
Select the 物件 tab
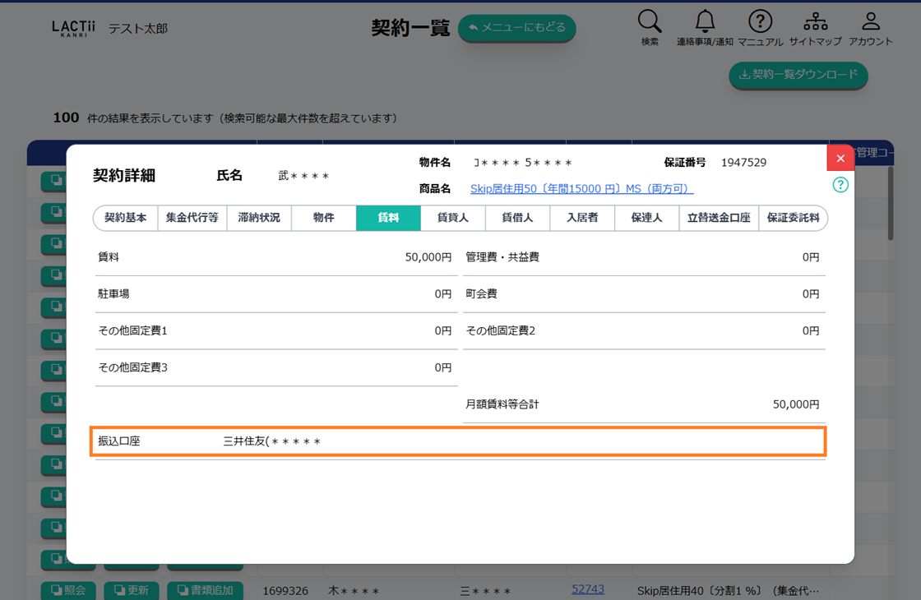click(324, 218)
